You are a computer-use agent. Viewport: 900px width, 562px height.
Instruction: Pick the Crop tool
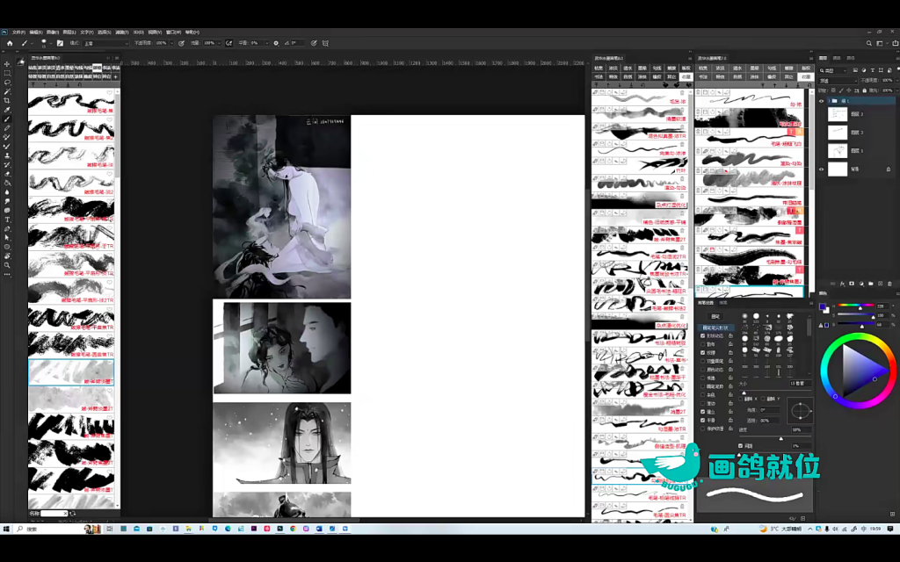tap(7, 101)
